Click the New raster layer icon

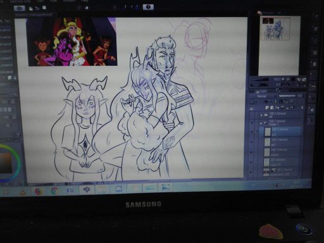point(266,108)
